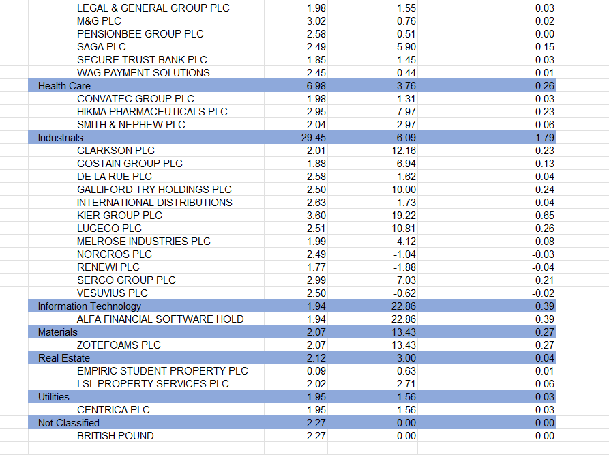Select the LEGAL & GENERAL GROUP PLC cell
Screen dimensions: 609x468
click(162, 8)
